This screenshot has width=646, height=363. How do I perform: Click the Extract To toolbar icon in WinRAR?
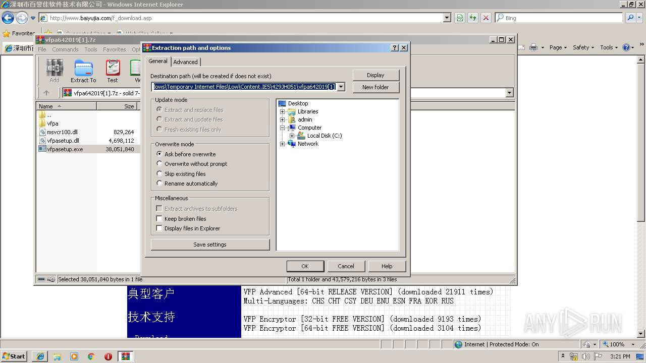point(83,71)
